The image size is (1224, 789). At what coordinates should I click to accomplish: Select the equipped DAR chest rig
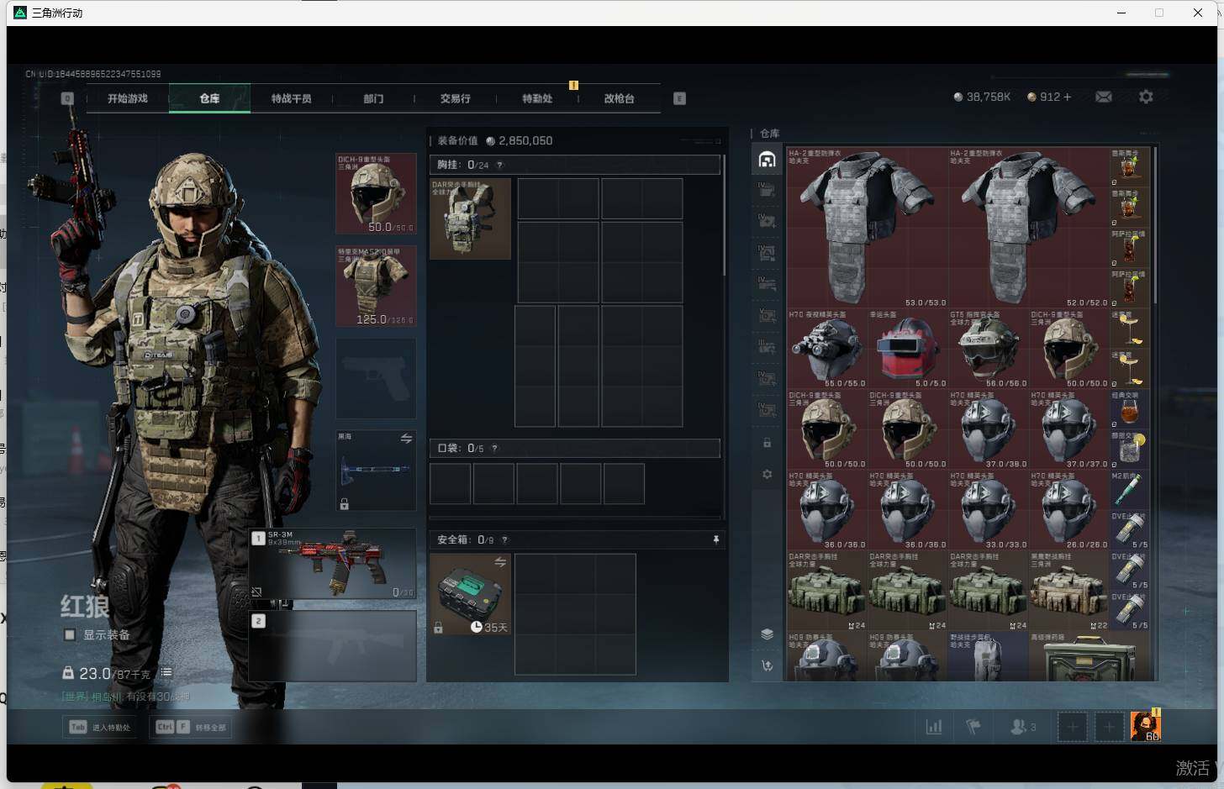pyautogui.click(x=470, y=218)
